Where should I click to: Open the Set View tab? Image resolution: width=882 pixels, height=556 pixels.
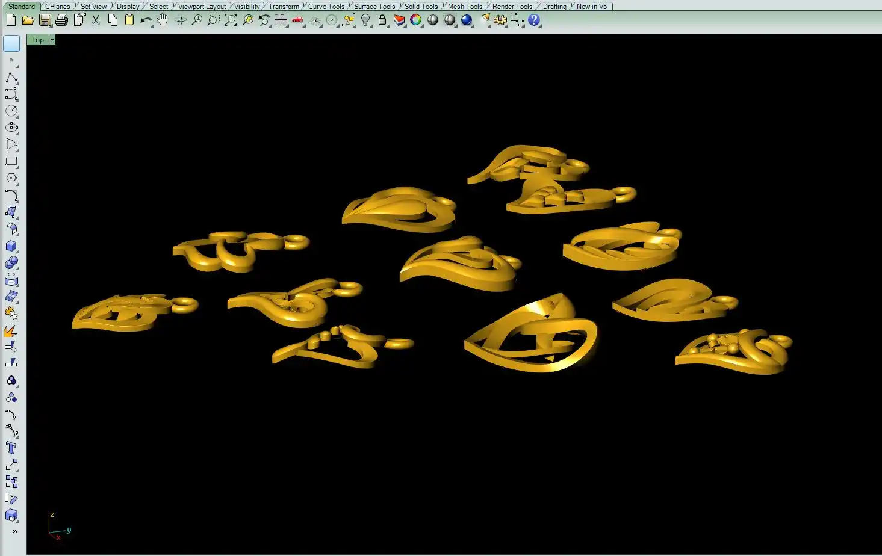pyautogui.click(x=93, y=7)
